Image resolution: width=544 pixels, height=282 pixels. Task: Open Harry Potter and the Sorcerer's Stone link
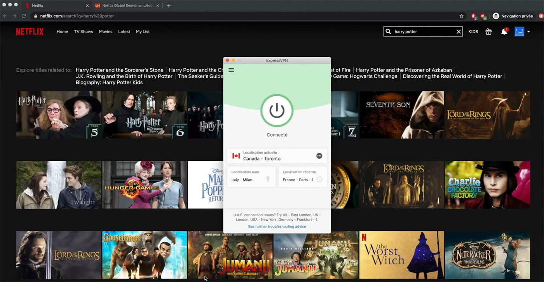coord(119,70)
